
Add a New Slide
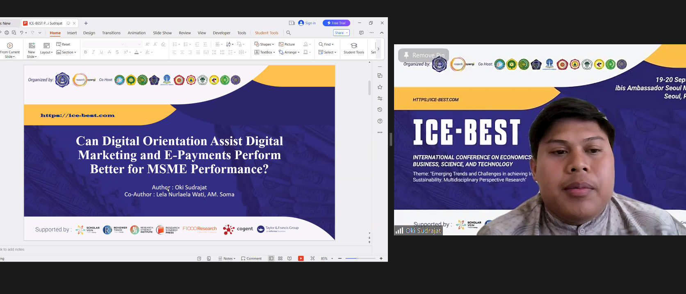[x=32, y=50]
